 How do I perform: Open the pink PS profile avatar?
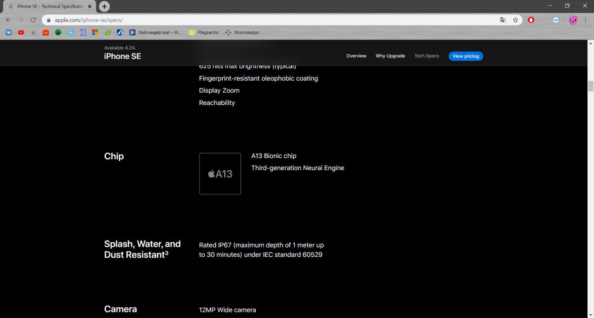coord(573,20)
